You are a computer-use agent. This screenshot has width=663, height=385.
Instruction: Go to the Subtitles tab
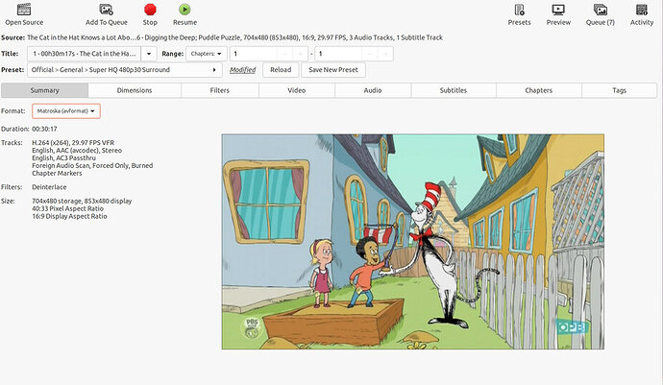[x=454, y=90]
